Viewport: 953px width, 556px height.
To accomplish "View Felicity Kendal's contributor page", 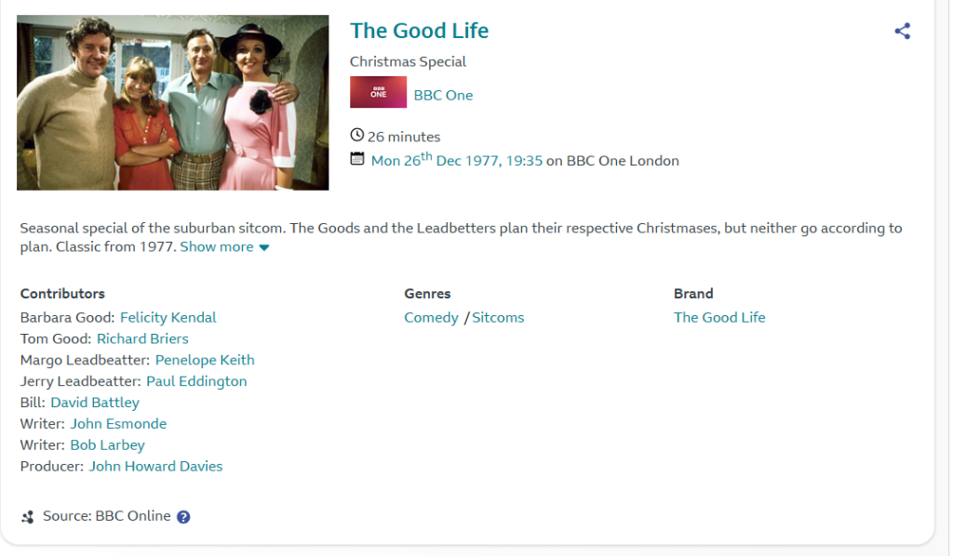I will 168,317.
